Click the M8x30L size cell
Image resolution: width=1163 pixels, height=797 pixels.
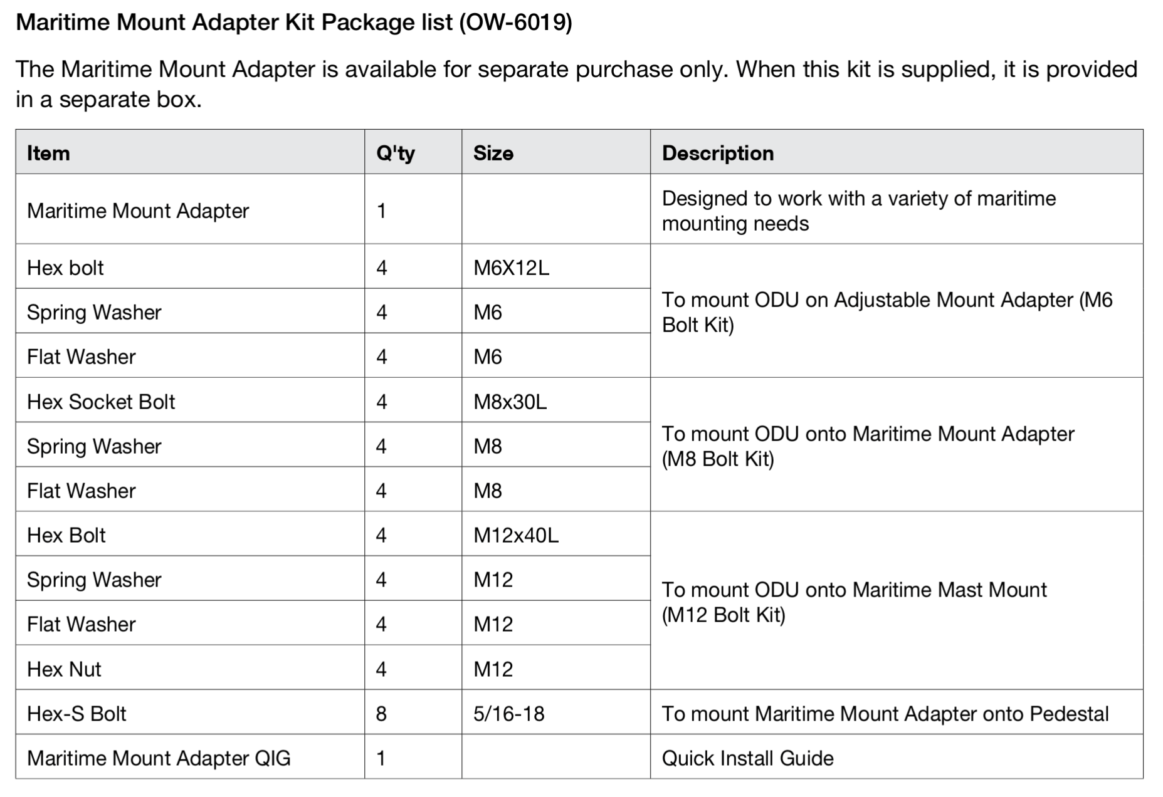pyautogui.click(x=556, y=400)
